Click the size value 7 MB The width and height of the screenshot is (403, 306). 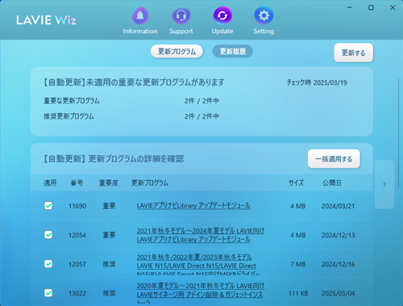coord(298,264)
